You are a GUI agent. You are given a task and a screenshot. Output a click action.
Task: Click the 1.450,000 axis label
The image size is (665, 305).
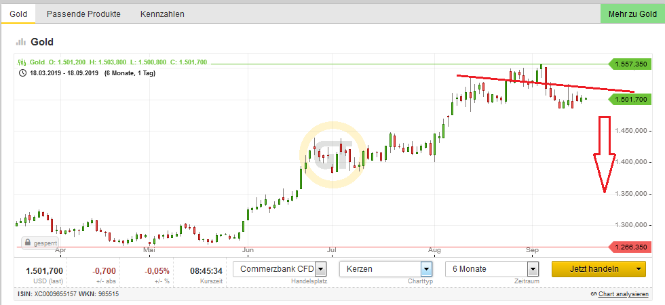pyautogui.click(x=630, y=130)
